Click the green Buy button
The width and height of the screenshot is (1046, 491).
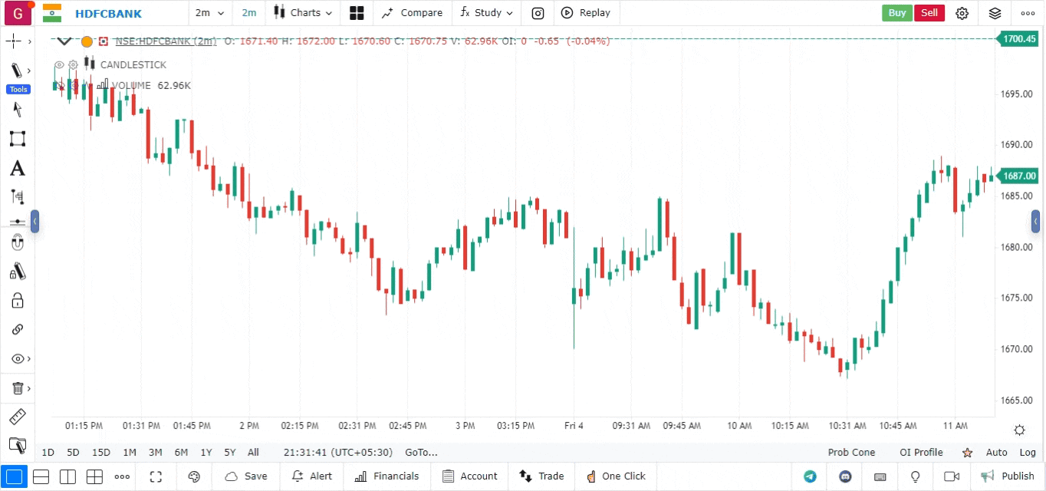(896, 13)
